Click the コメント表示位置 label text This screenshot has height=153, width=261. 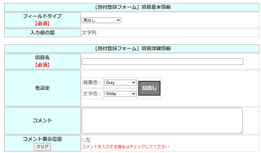point(42,139)
